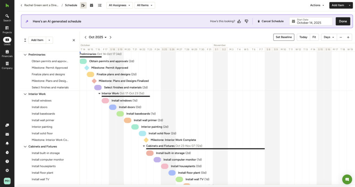
Task: Open notifications bell icon
Action: click(7, 143)
